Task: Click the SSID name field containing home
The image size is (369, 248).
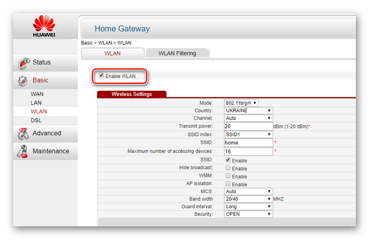Action: [248, 143]
